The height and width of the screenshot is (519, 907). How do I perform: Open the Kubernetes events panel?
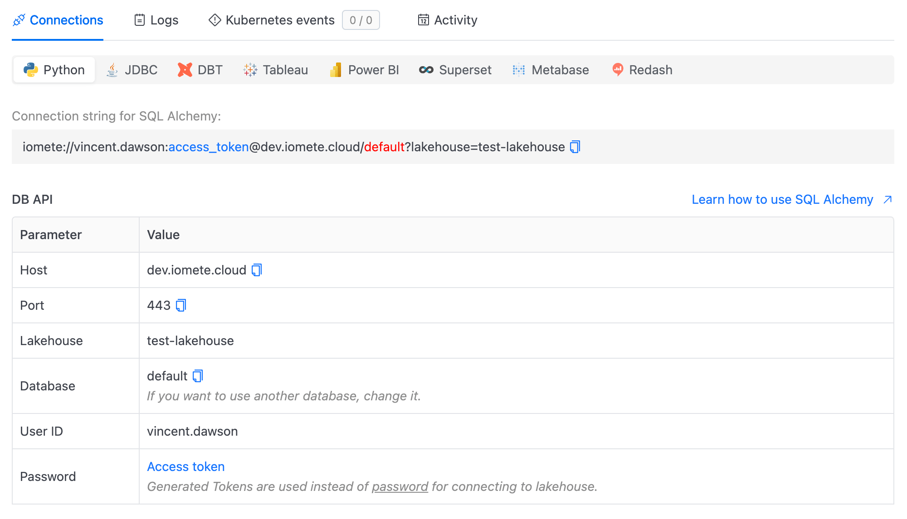point(280,20)
